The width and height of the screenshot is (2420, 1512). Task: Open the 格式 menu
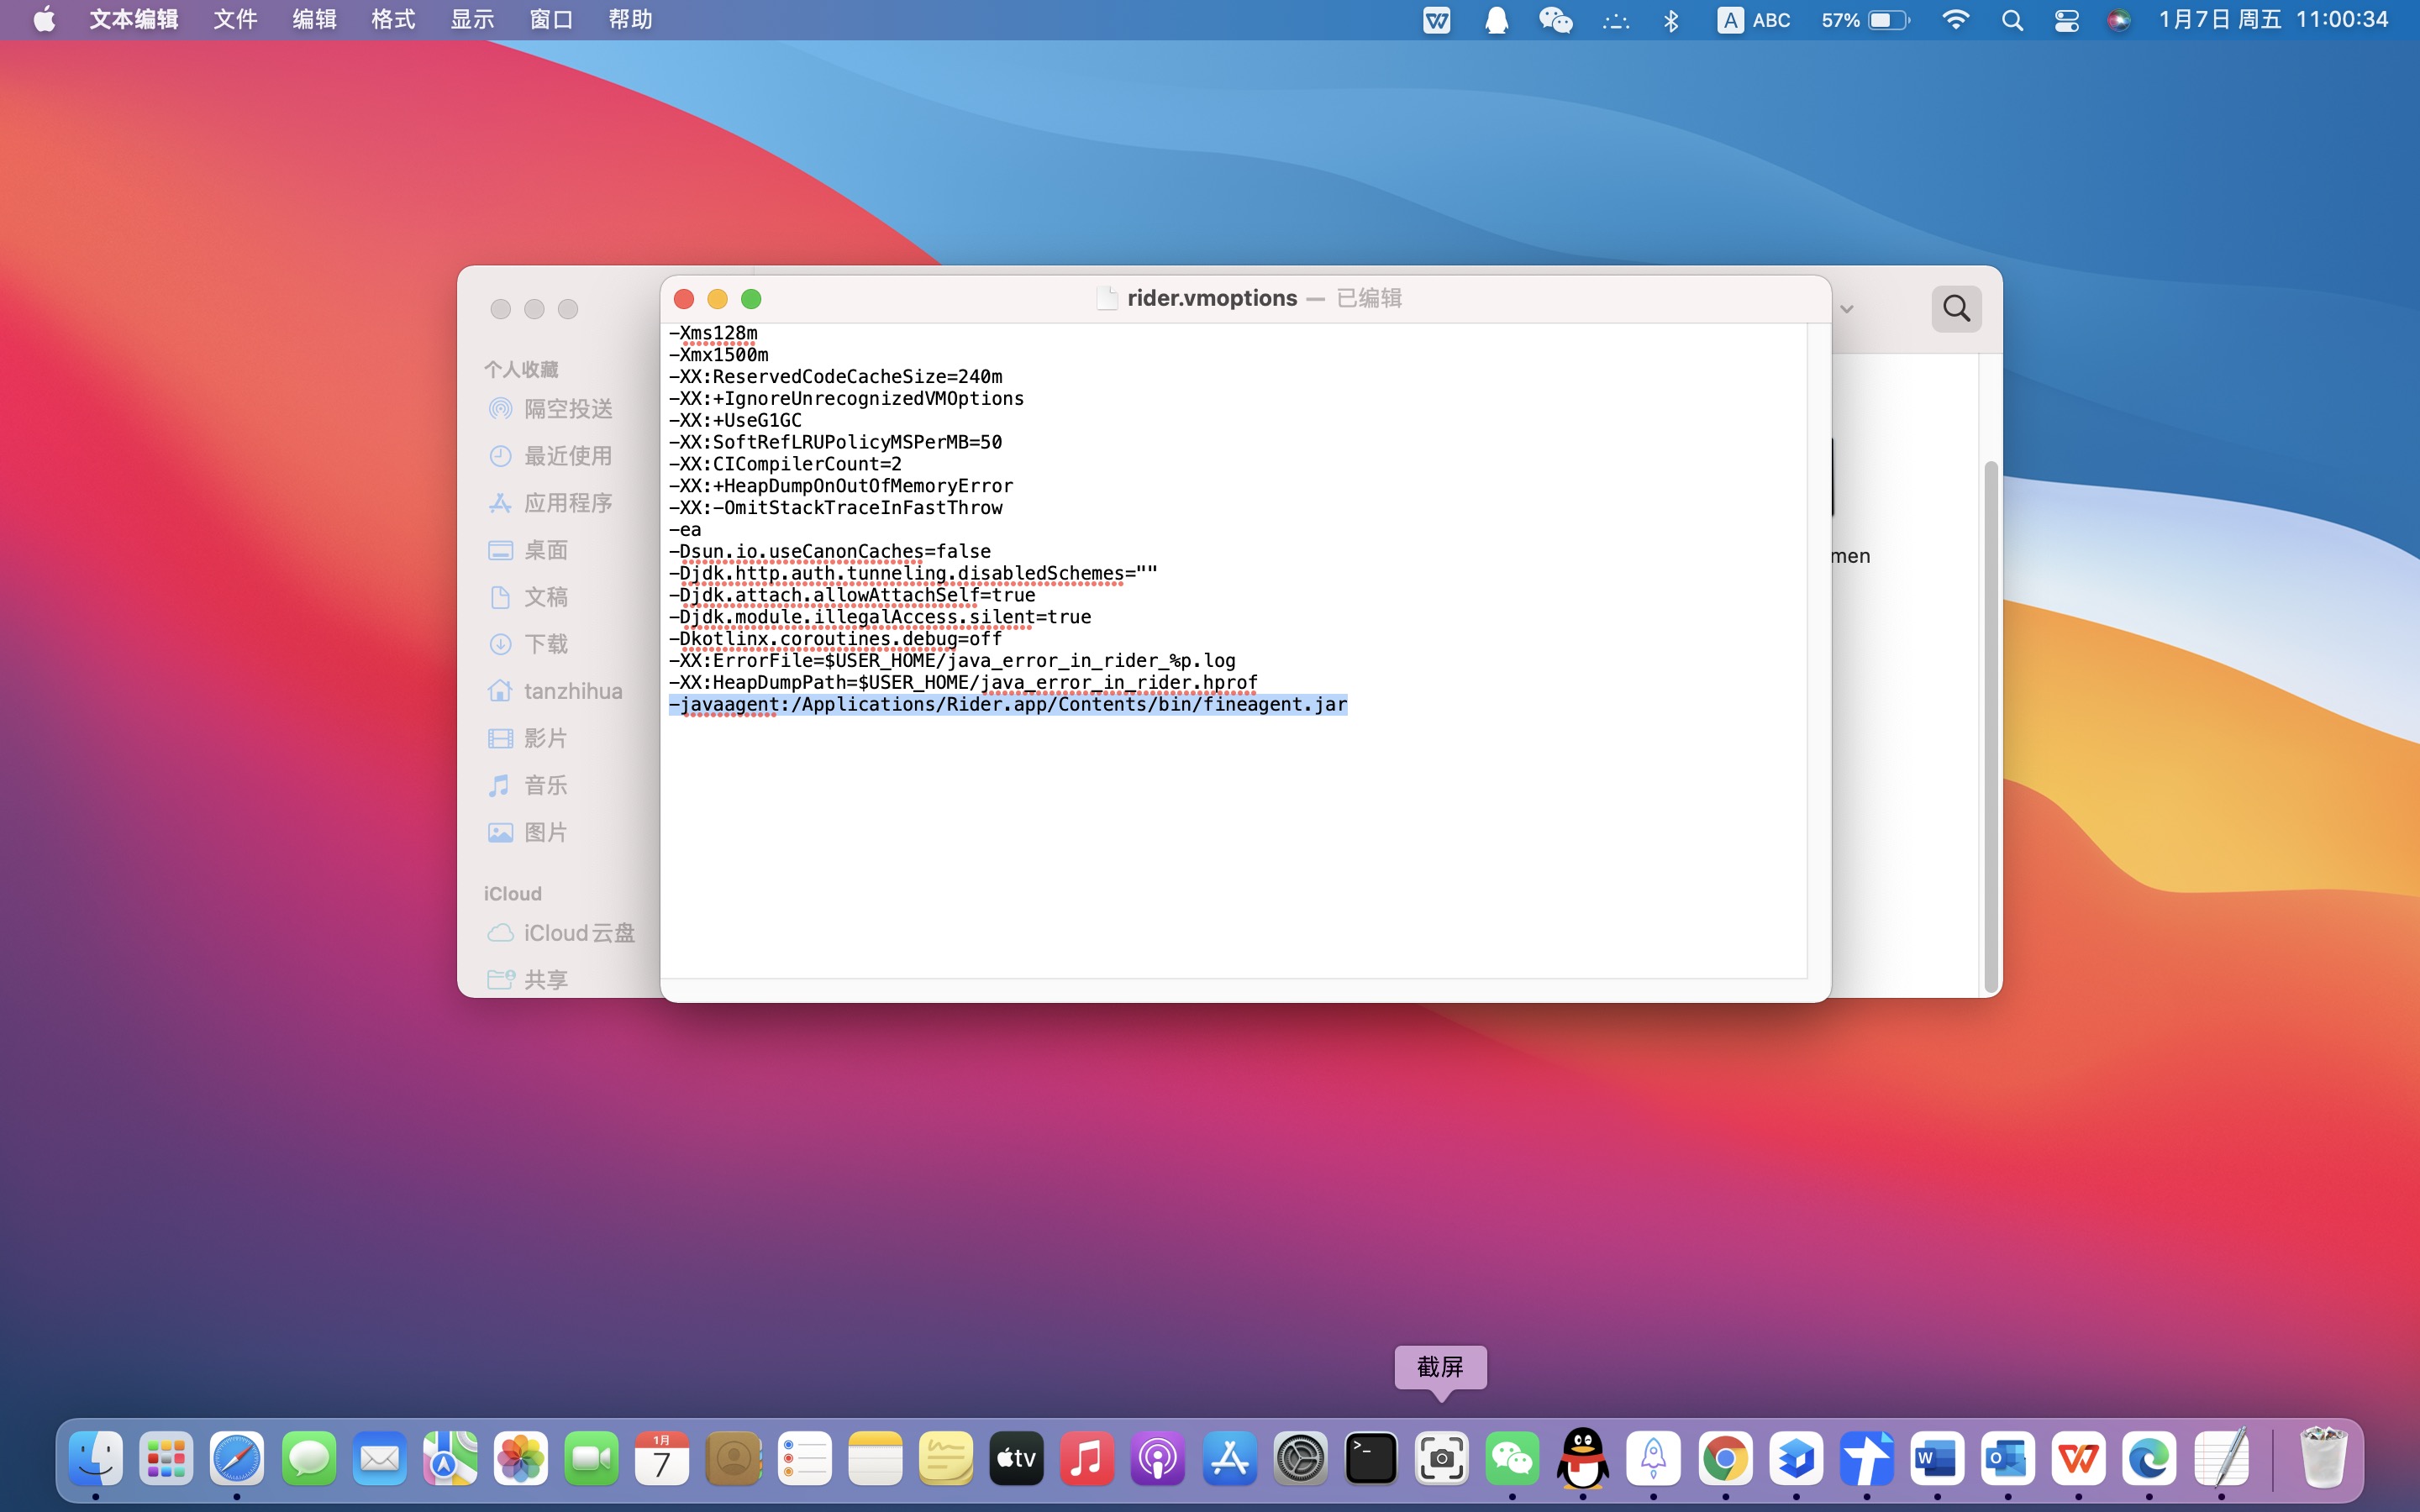click(x=393, y=20)
